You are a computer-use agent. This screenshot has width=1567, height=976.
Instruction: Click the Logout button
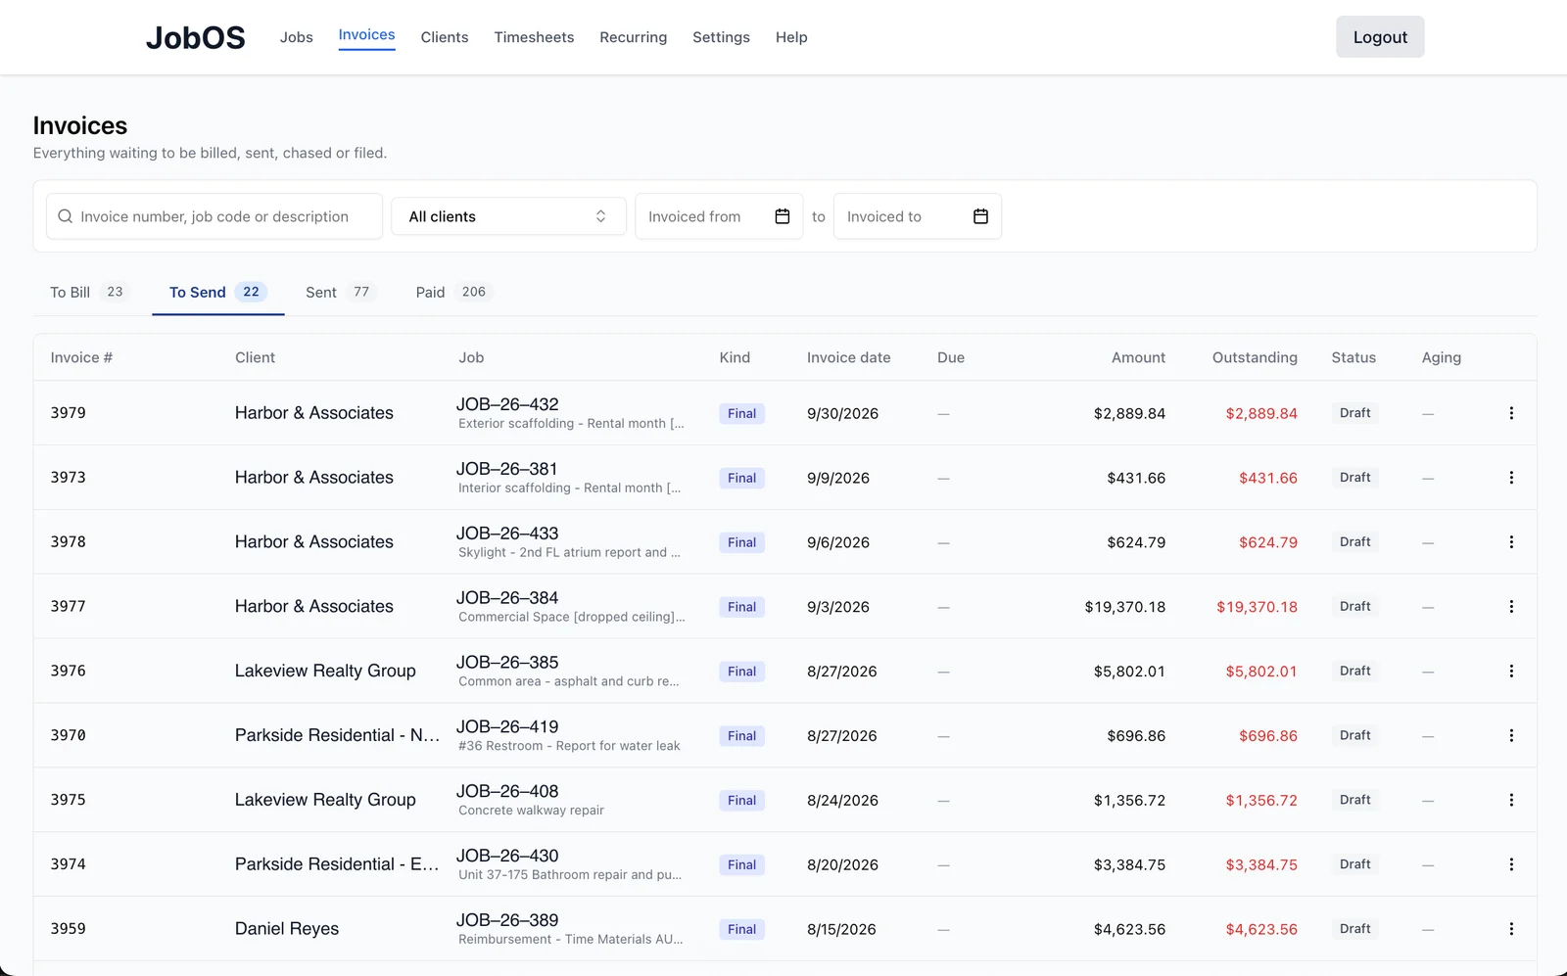point(1380,37)
